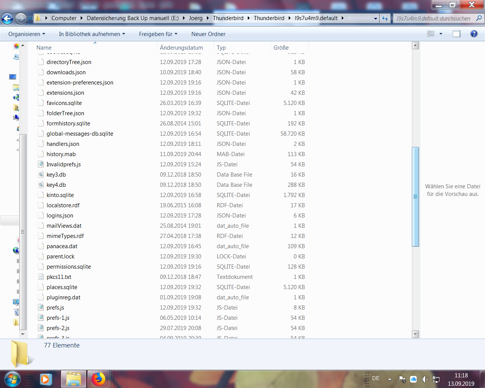The image size is (485, 388).
Task: Click the volume speaker tray icon
Action: coord(425,379)
